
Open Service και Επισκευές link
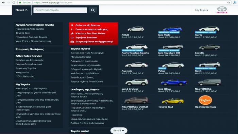pos(30,60)
